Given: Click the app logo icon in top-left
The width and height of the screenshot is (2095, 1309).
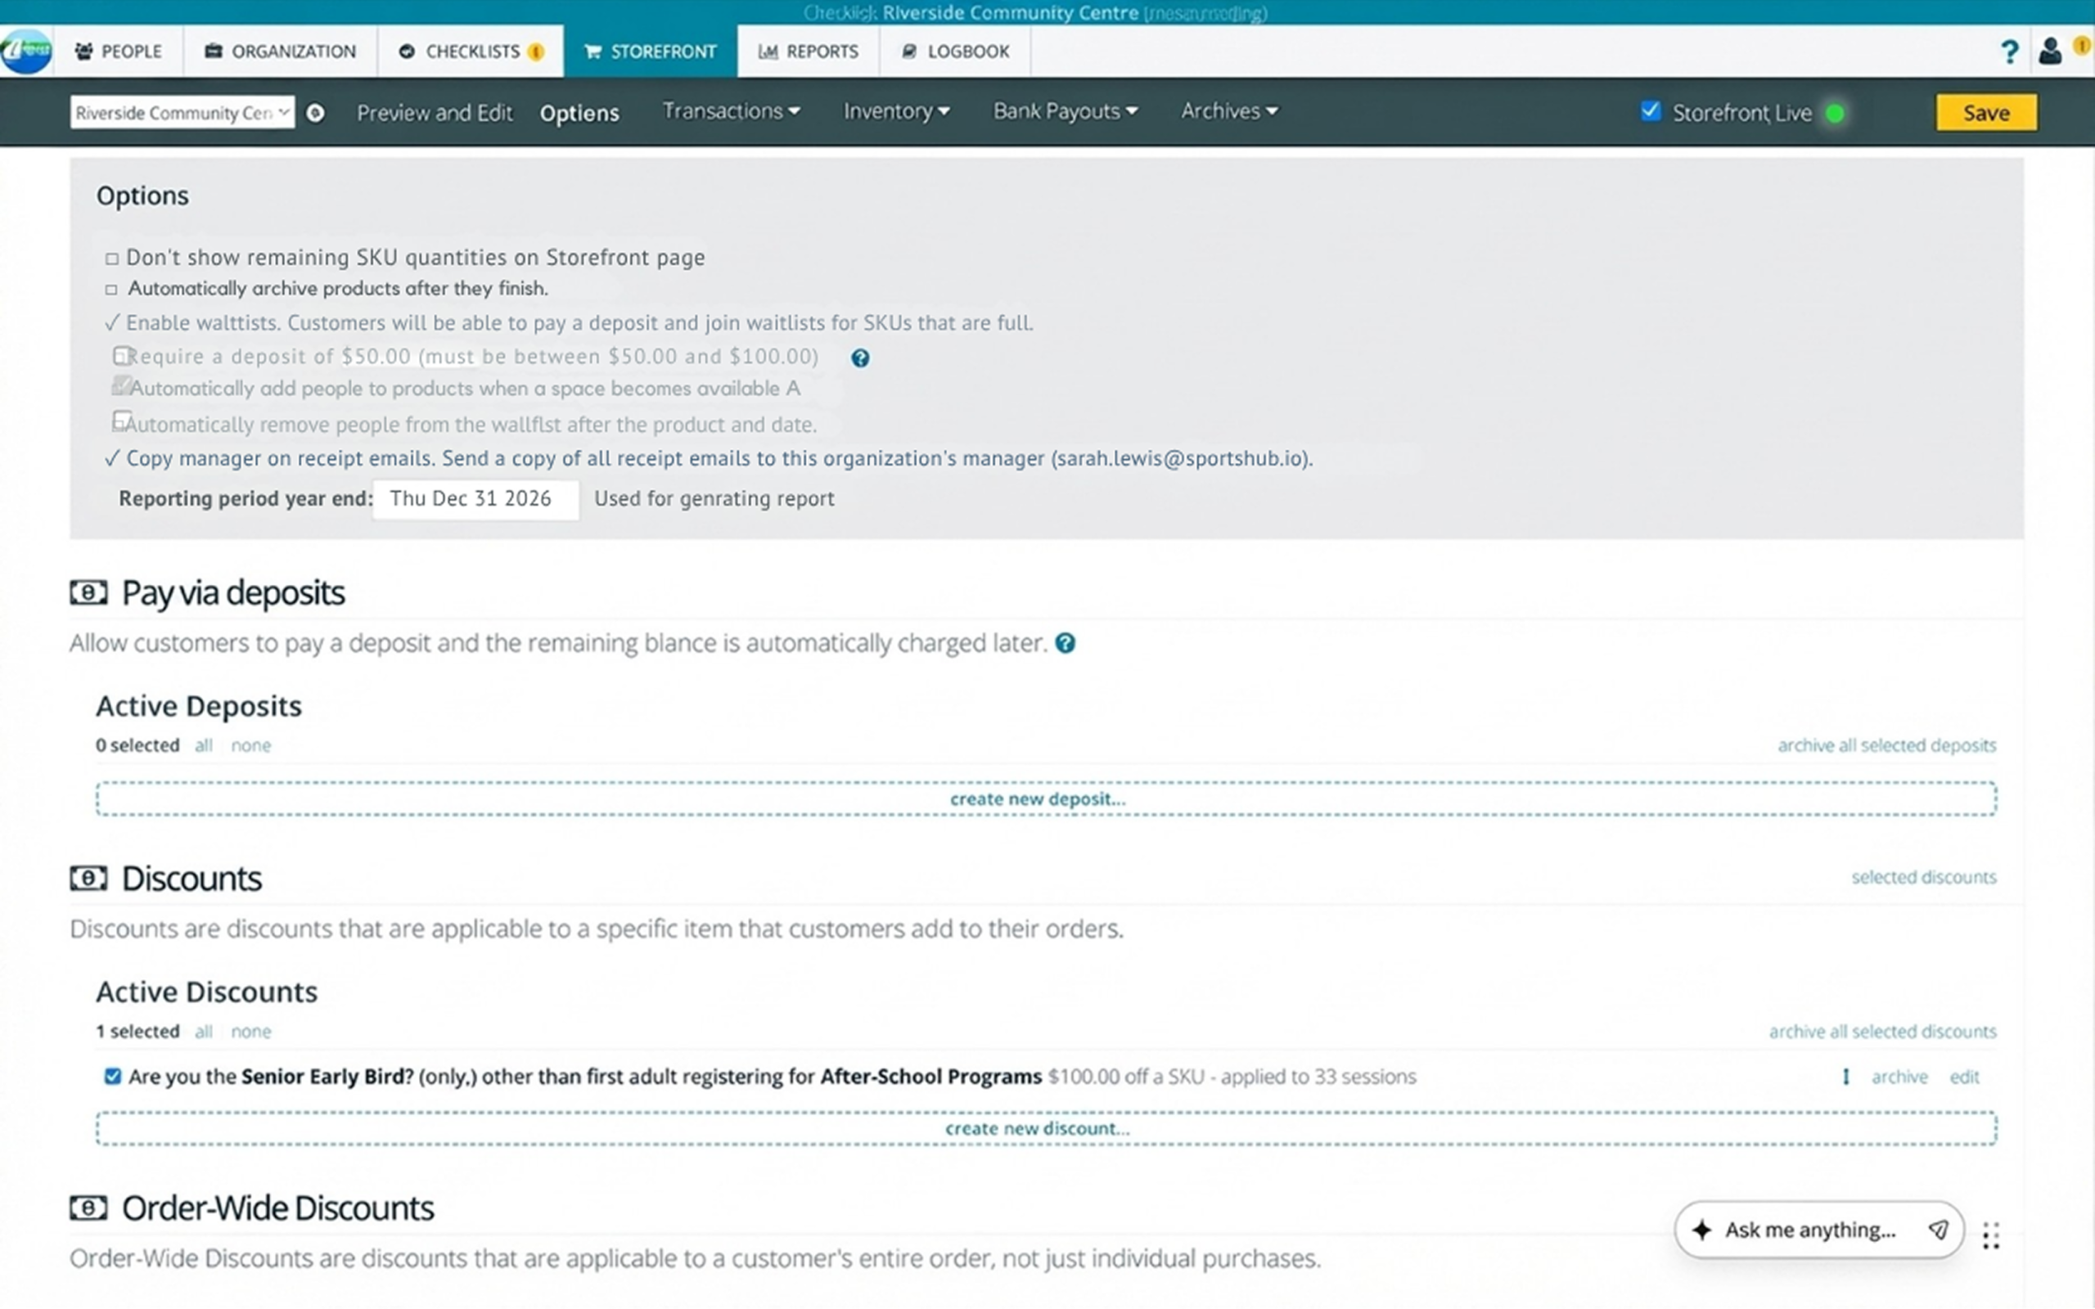Looking at the screenshot, I should [26, 51].
